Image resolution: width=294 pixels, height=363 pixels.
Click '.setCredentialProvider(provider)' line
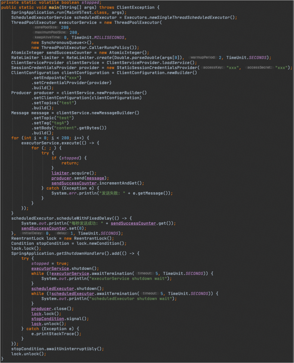click(x=71, y=83)
